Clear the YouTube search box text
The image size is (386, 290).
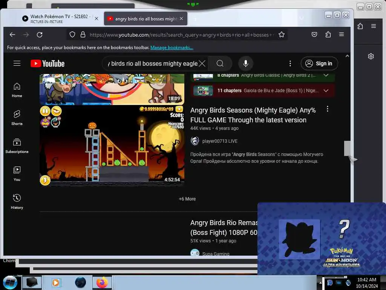202,63
